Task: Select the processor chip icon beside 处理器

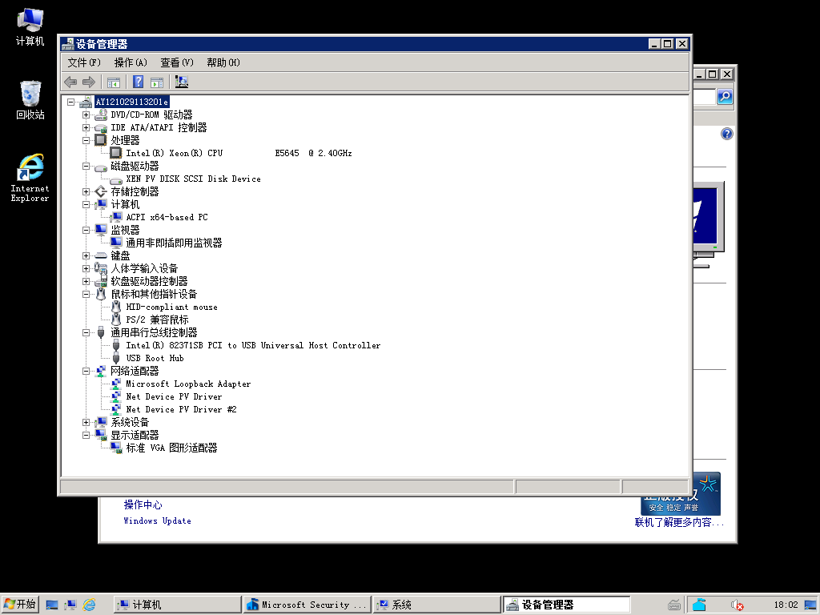Action: point(100,140)
